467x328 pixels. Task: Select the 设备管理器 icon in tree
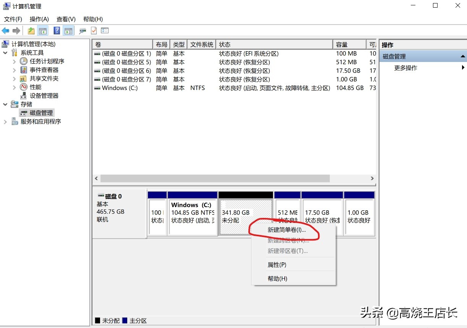[x=24, y=96]
